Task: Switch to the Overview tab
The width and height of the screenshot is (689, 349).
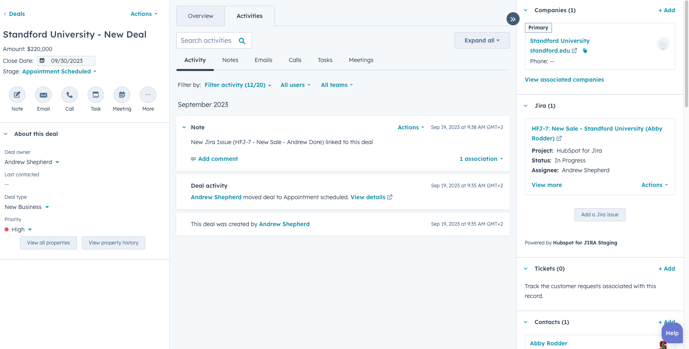Action: pyautogui.click(x=200, y=16)
